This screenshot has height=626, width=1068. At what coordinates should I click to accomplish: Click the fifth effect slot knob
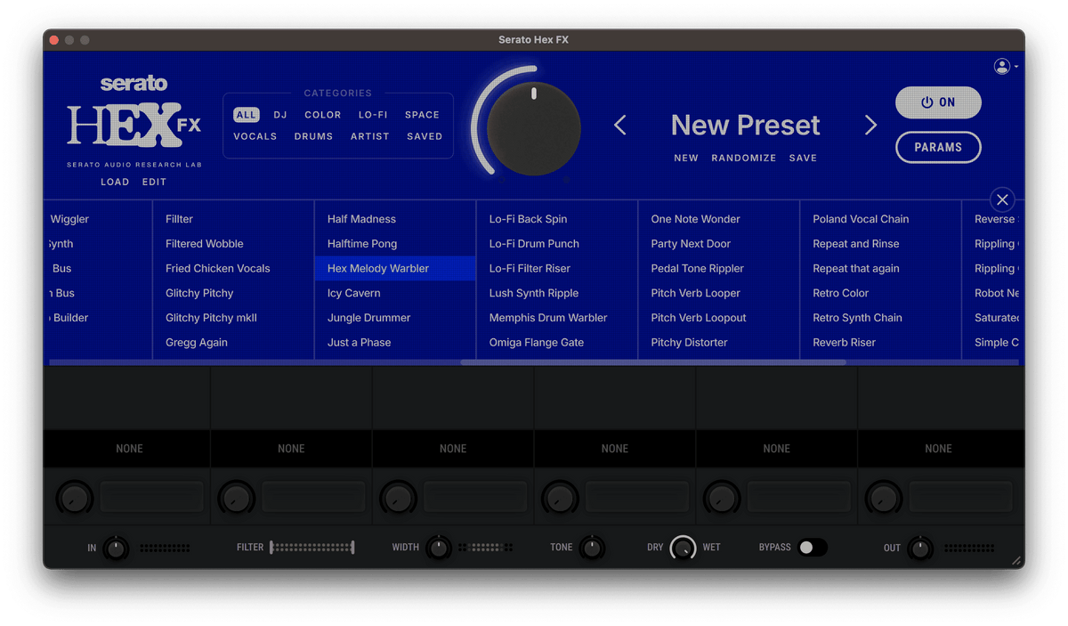coord(723,497)
